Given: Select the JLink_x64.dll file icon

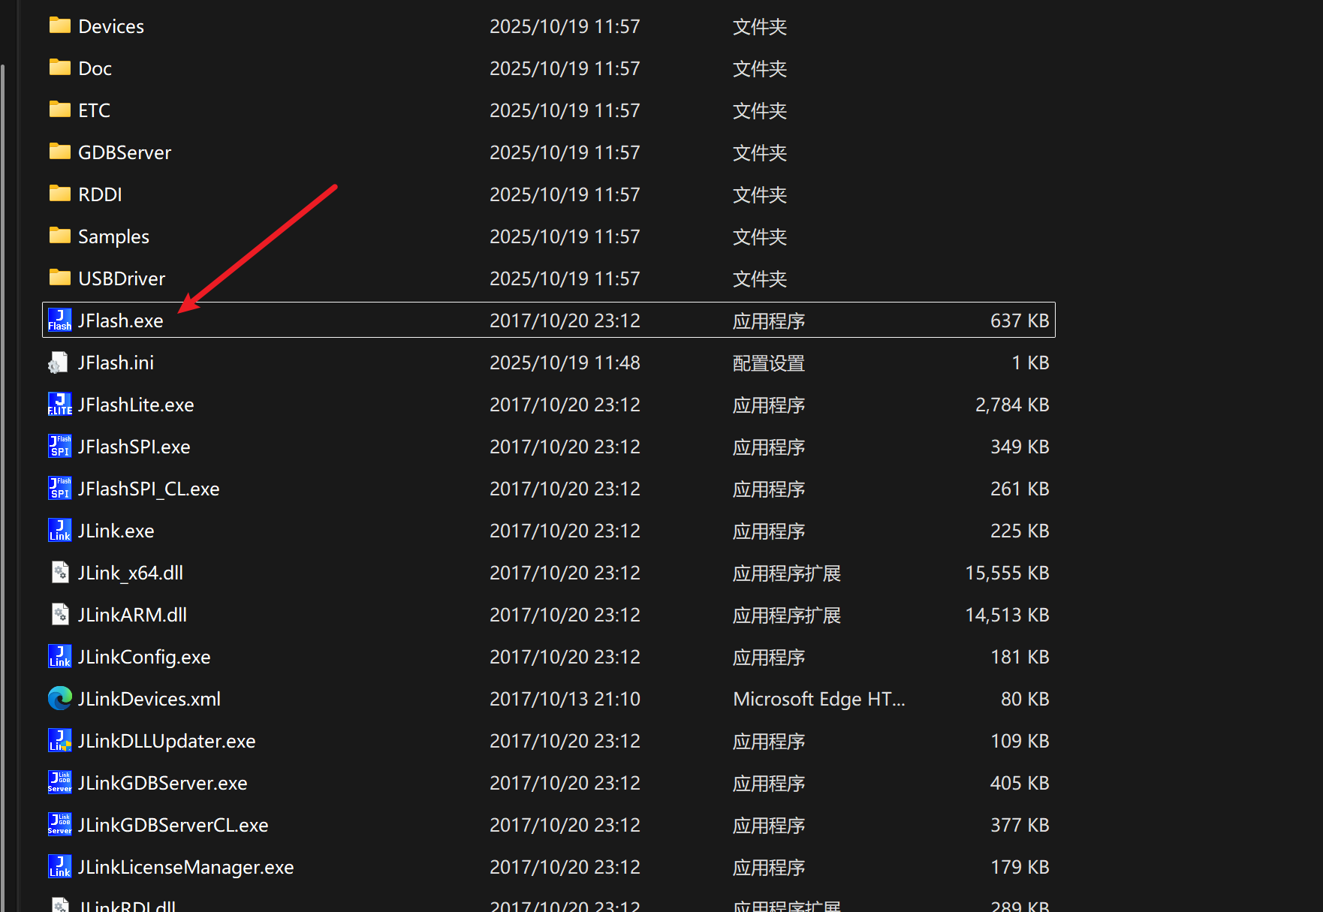Looking at the screenshot, I should pyautogui.click(x=60, y=572).
